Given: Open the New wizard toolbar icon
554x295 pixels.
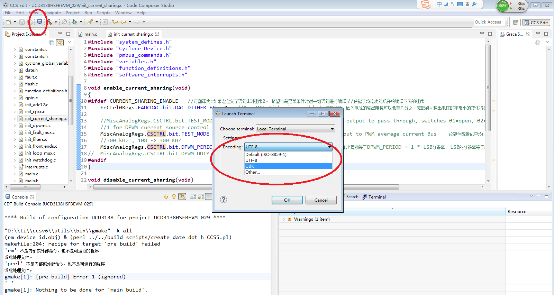Looking at the screenshot, I should 8,22.
